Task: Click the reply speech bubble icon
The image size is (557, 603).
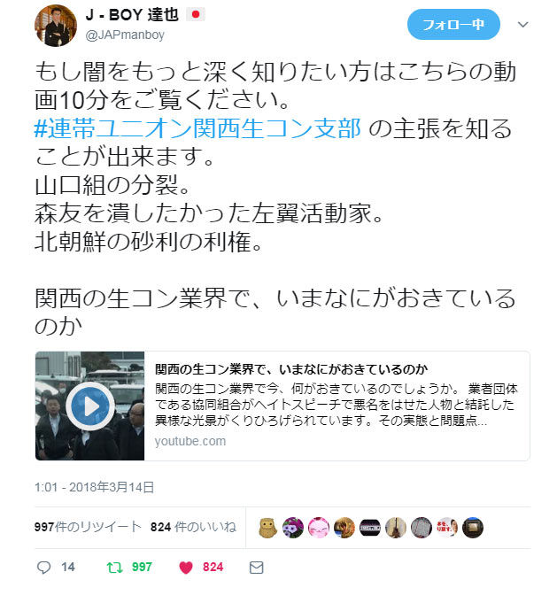Action: [x=43, y=568]
